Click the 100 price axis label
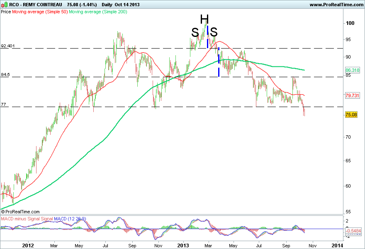Screen dimensions: 365x249 pyautogui.click(x=350, y=23)
